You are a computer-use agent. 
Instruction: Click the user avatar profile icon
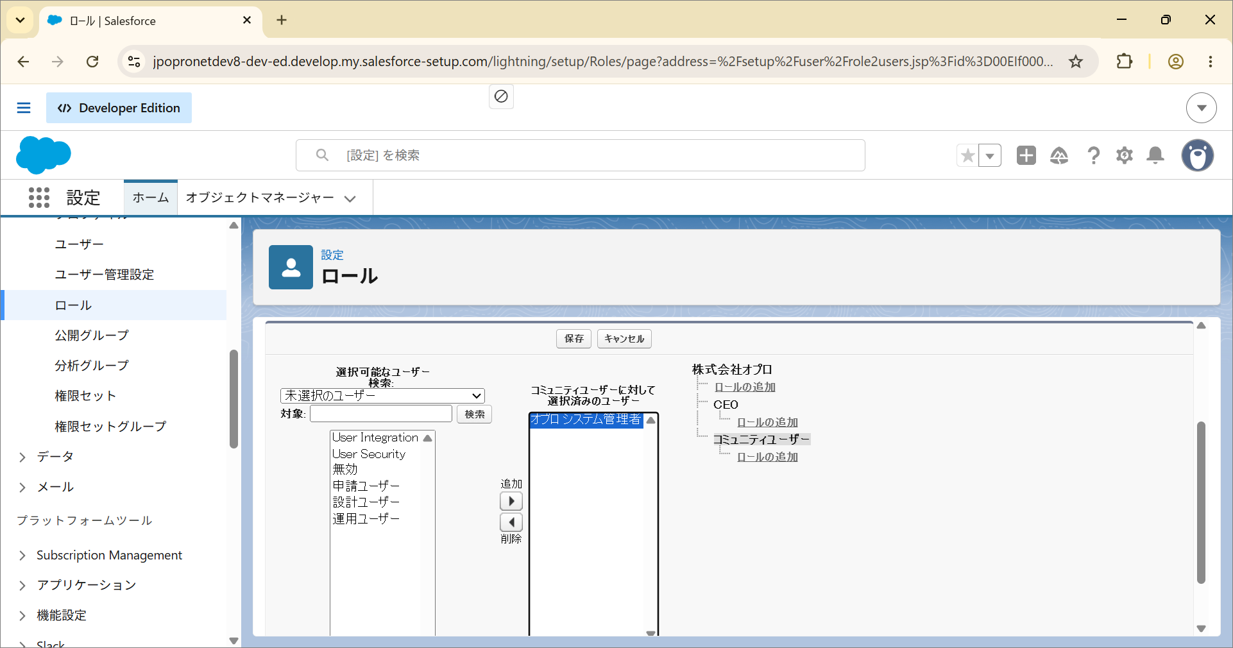coord(1198,155)
